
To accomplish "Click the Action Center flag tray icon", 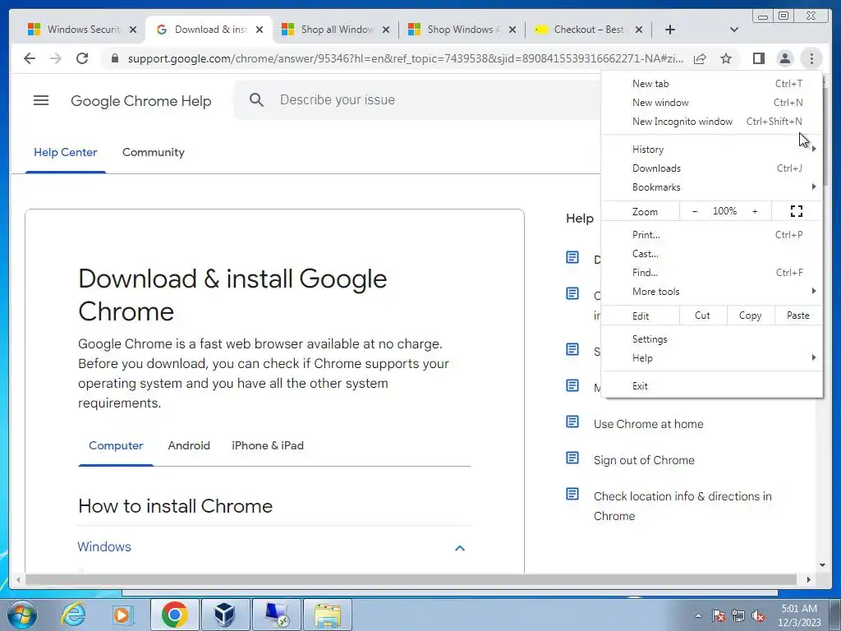I will 719,616.
